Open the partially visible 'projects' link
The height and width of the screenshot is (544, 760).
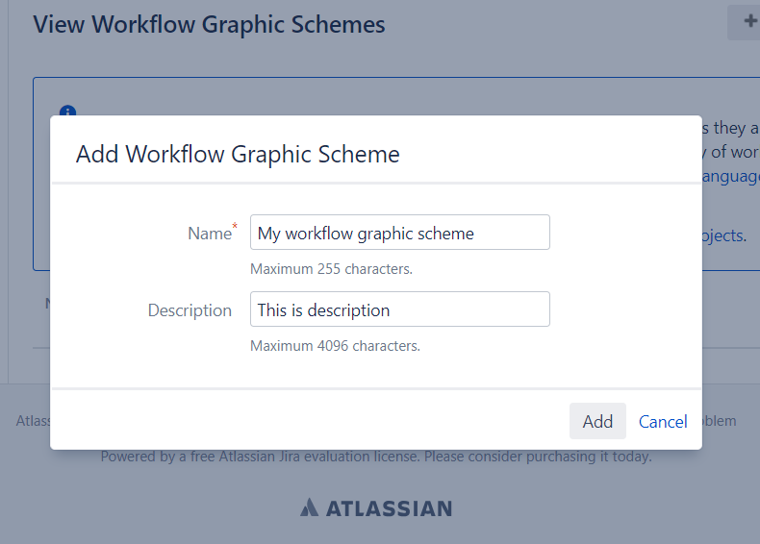(723, 235)
